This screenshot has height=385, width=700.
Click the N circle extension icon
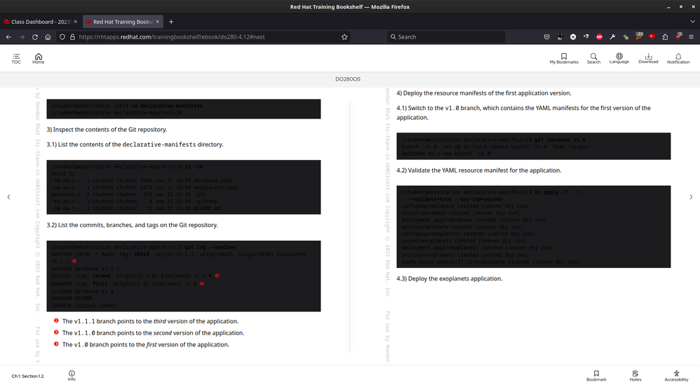click(x=573, y=37)
